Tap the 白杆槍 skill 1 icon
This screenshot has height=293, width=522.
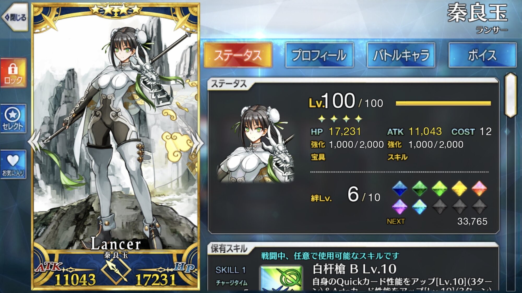coord(281,278)
